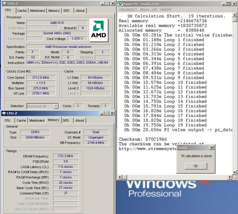
Task: Open About tab in lower CPU-Z window
Action: coord(79,121)
